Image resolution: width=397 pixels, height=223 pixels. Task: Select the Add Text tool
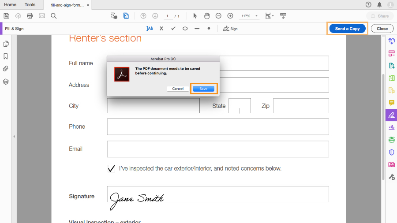(x=150, y=28)
